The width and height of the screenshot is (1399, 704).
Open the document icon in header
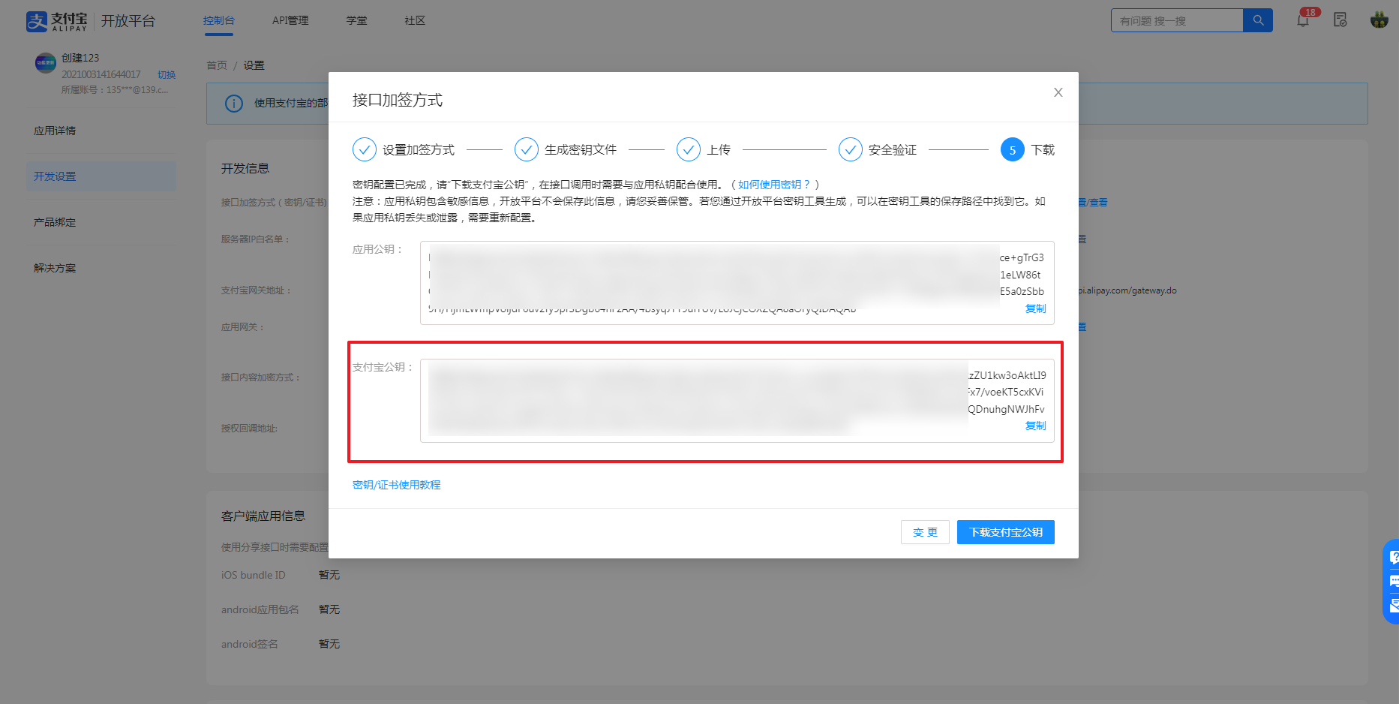1340,20
